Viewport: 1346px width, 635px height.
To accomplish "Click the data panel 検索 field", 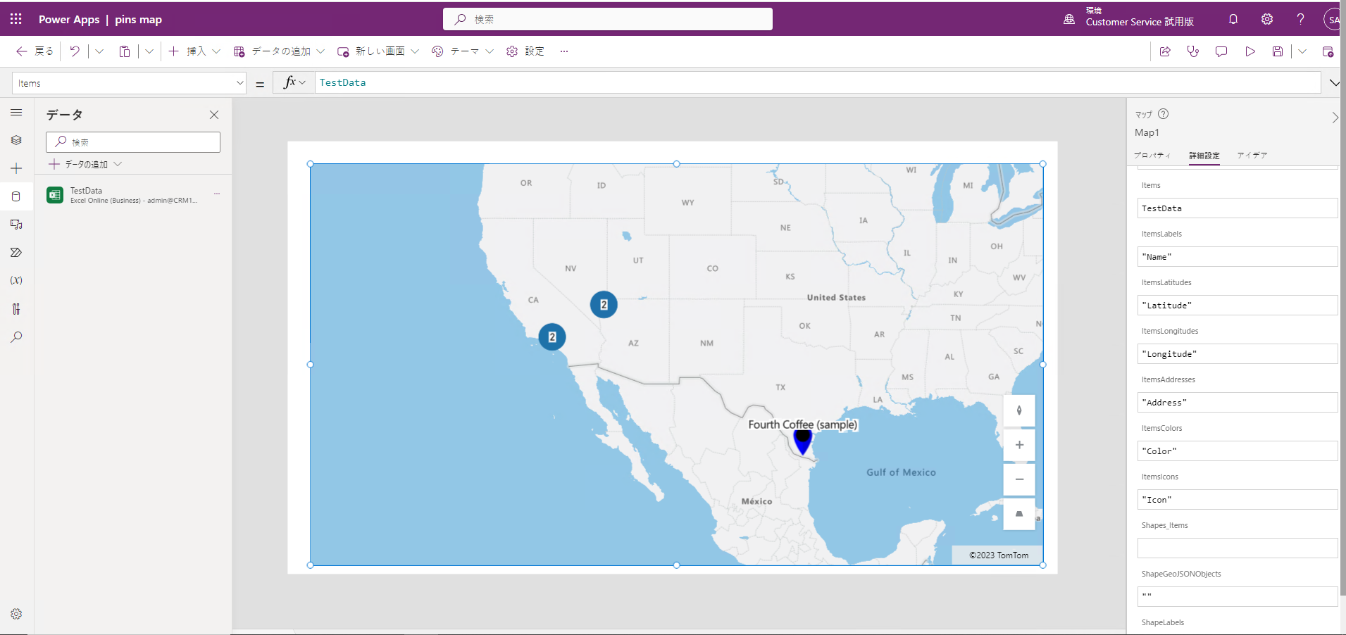I will [x=133, y=142].
